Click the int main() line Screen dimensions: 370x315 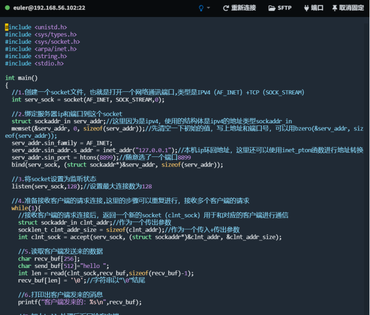click(x=21, y=78)
